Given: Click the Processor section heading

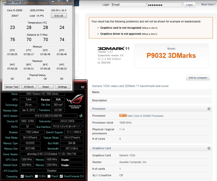Looking at the screenshot, I should point(99,109).
